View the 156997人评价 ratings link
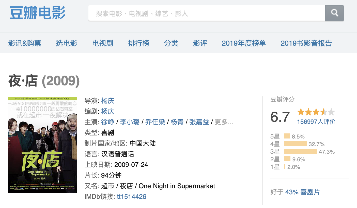This screenshot has height=208, width=357. pos(316,122)
